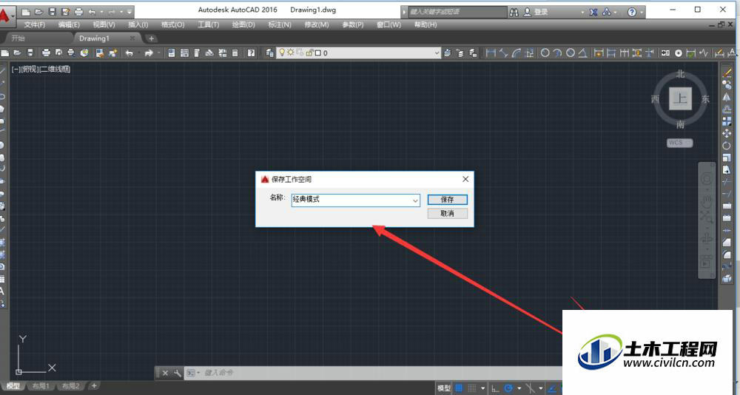
Task: Toggle ortho mode in the status bar
Action: click(494, 388)
